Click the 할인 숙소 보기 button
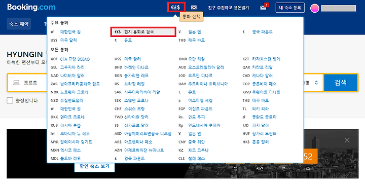Image resolution: width=365 pixels, height=184 pixels. (x=94, y=166)
